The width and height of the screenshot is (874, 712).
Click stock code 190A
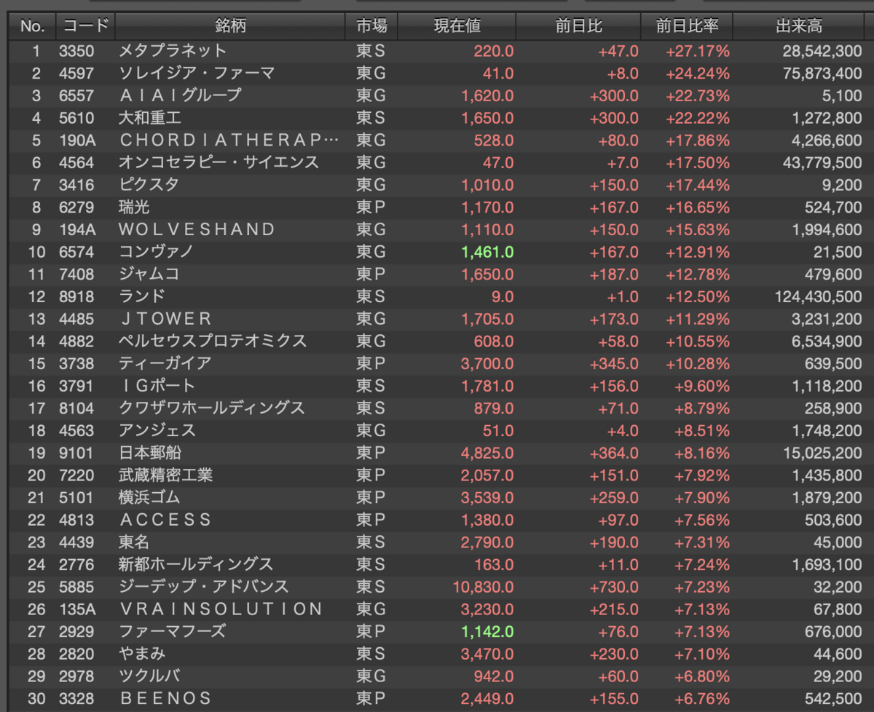[76, 140]
